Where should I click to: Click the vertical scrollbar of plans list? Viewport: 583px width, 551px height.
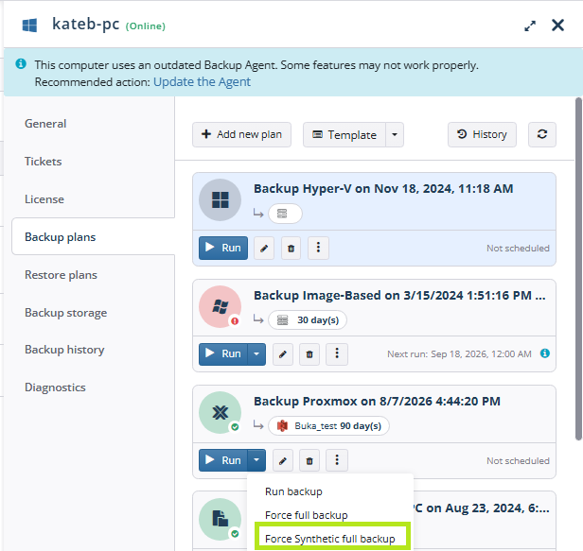point(578,269)
